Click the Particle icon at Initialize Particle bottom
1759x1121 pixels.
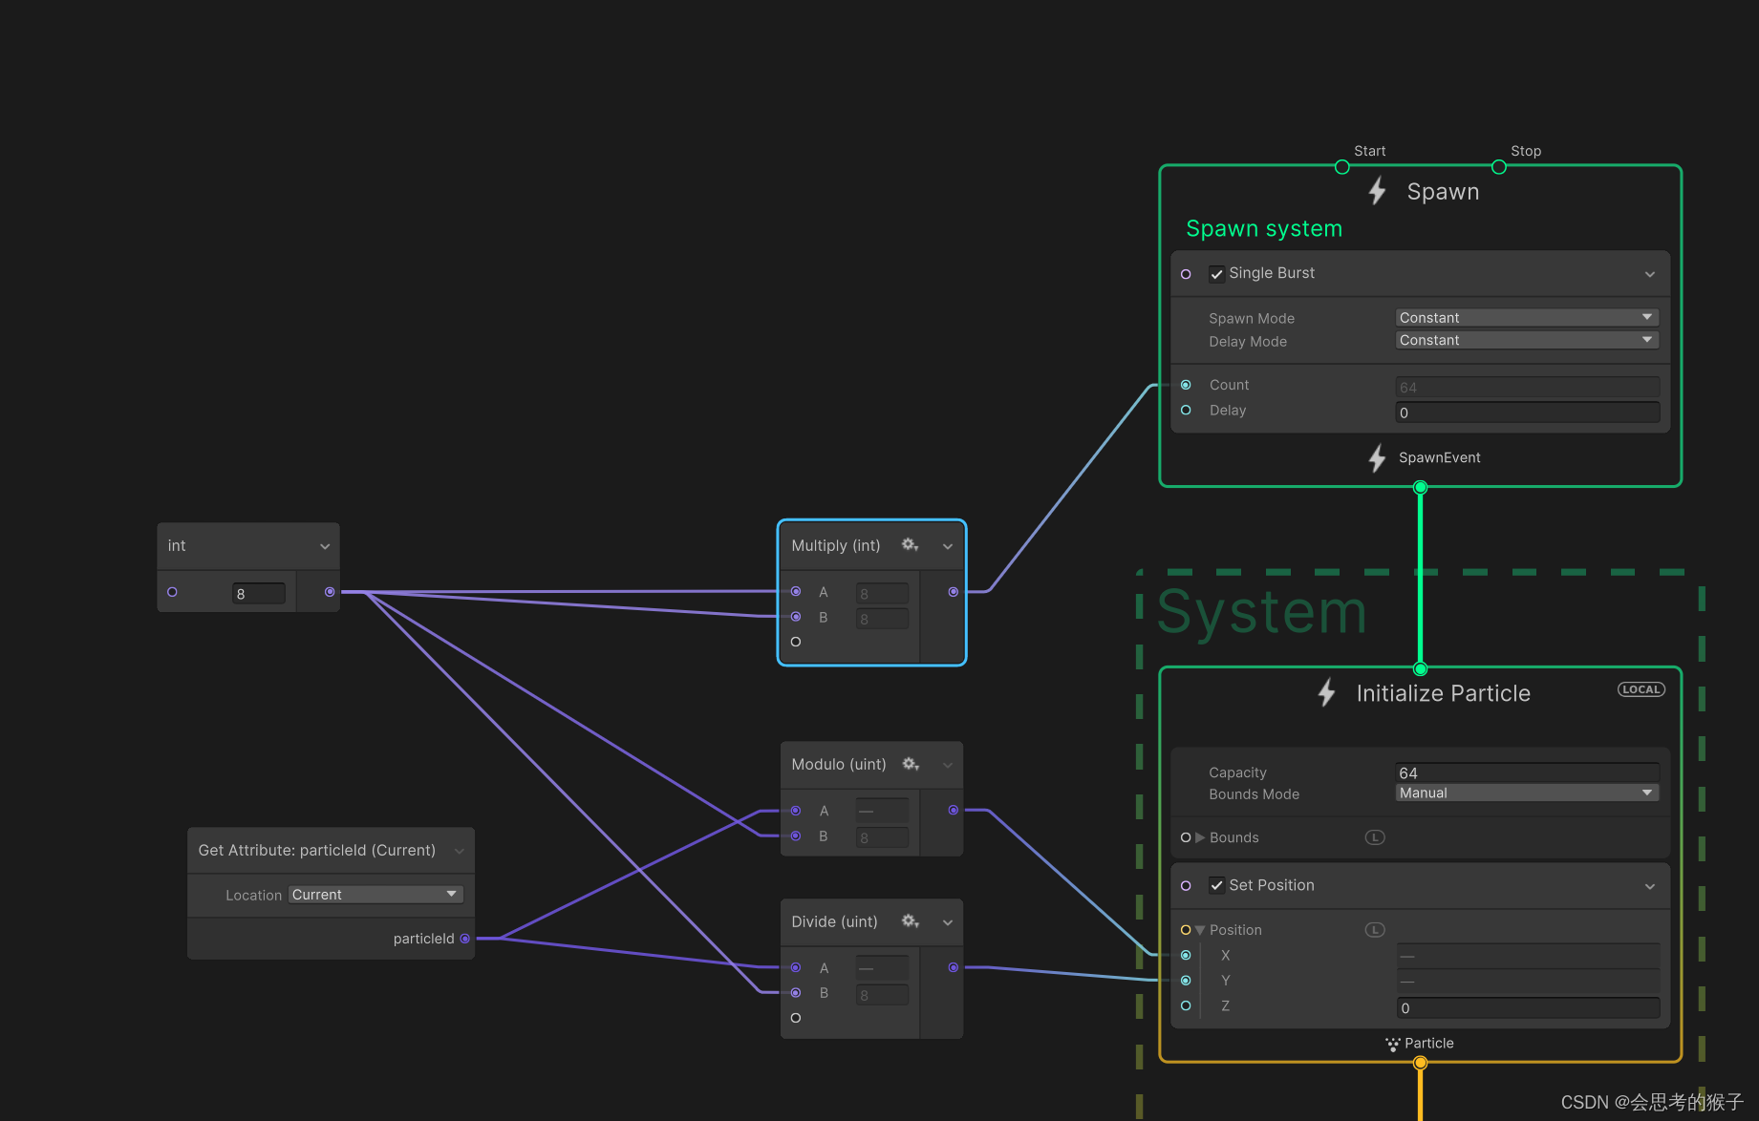tap(1392, 1043)
